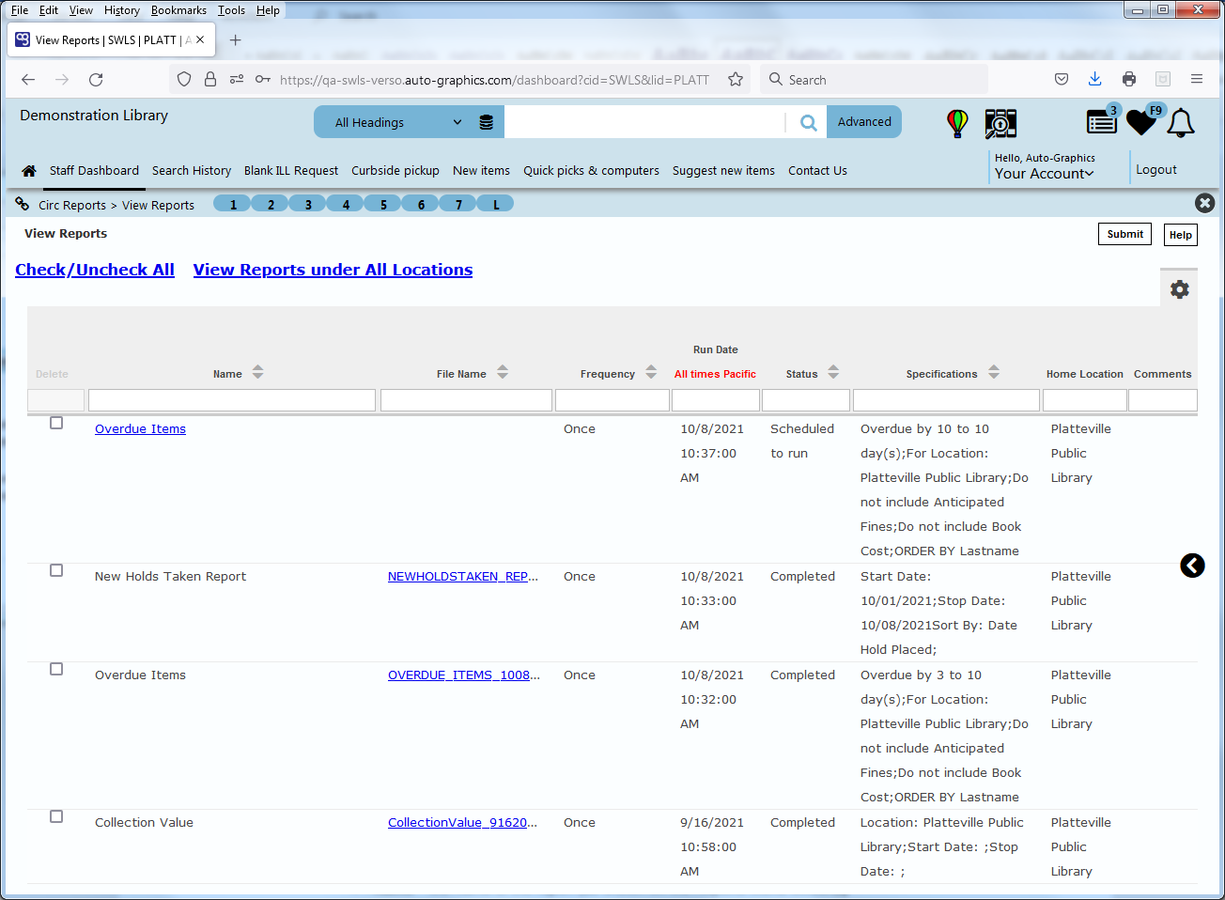Click the browser Search bar
1225x900 pixels.
click(x=875, y=80)
